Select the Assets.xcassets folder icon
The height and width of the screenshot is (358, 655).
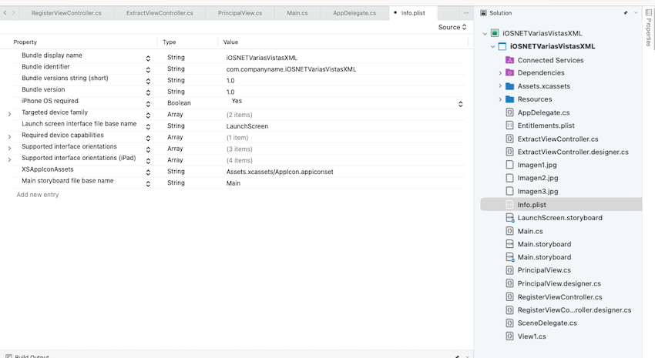click(509, 86)
